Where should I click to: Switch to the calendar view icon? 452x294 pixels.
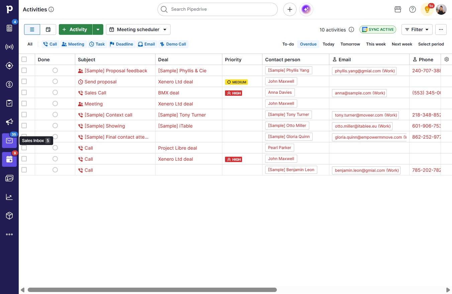48,29
